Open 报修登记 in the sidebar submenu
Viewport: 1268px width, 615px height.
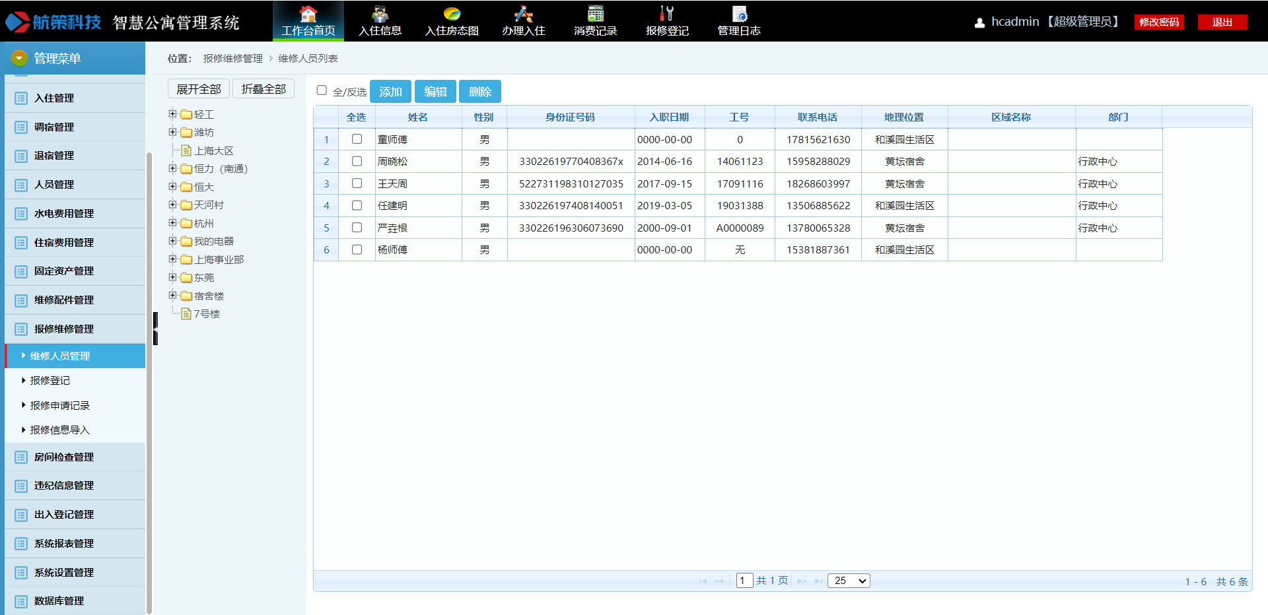(50, 381)
